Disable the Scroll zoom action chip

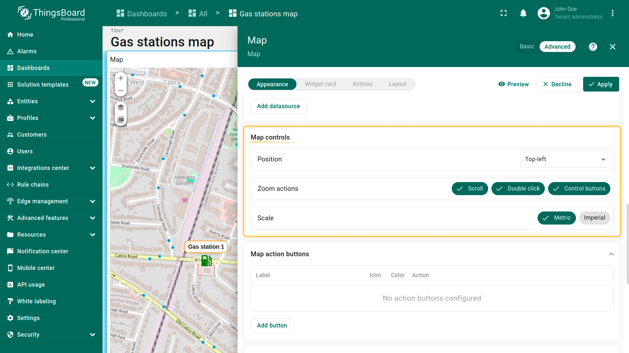pyautogui.click(x=469, y=189)
